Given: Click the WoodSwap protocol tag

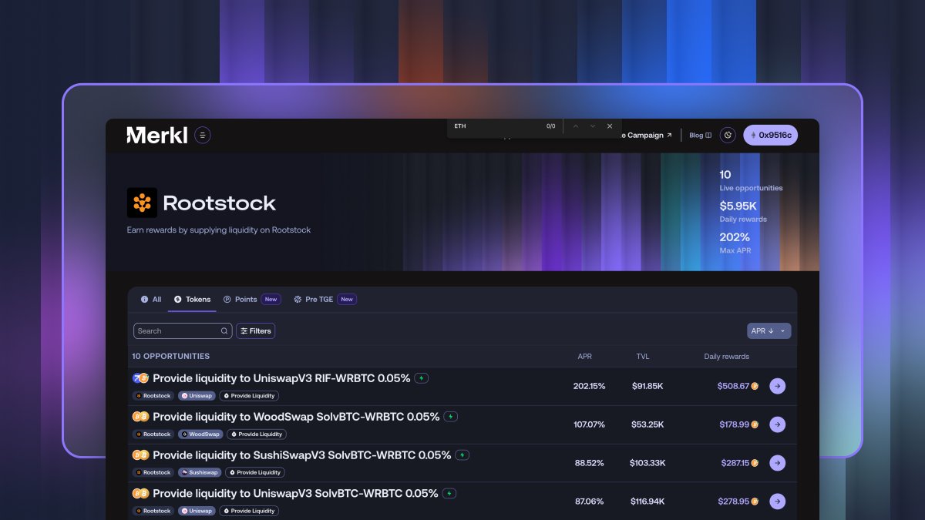Looking at the screenshot, I should pos(200,434).
